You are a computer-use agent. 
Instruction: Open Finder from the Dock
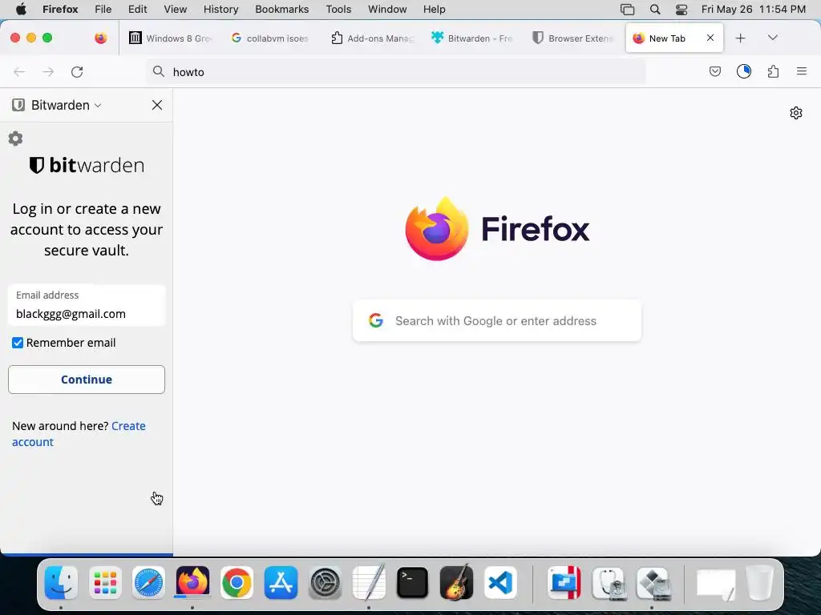(61, 583)
